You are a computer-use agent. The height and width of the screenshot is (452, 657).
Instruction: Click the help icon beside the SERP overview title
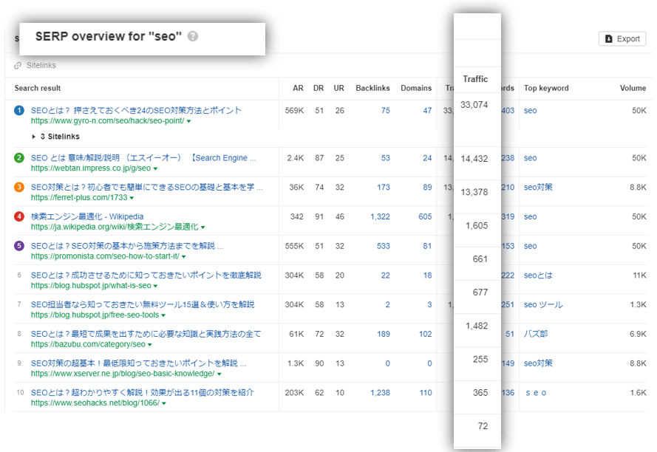192,35
